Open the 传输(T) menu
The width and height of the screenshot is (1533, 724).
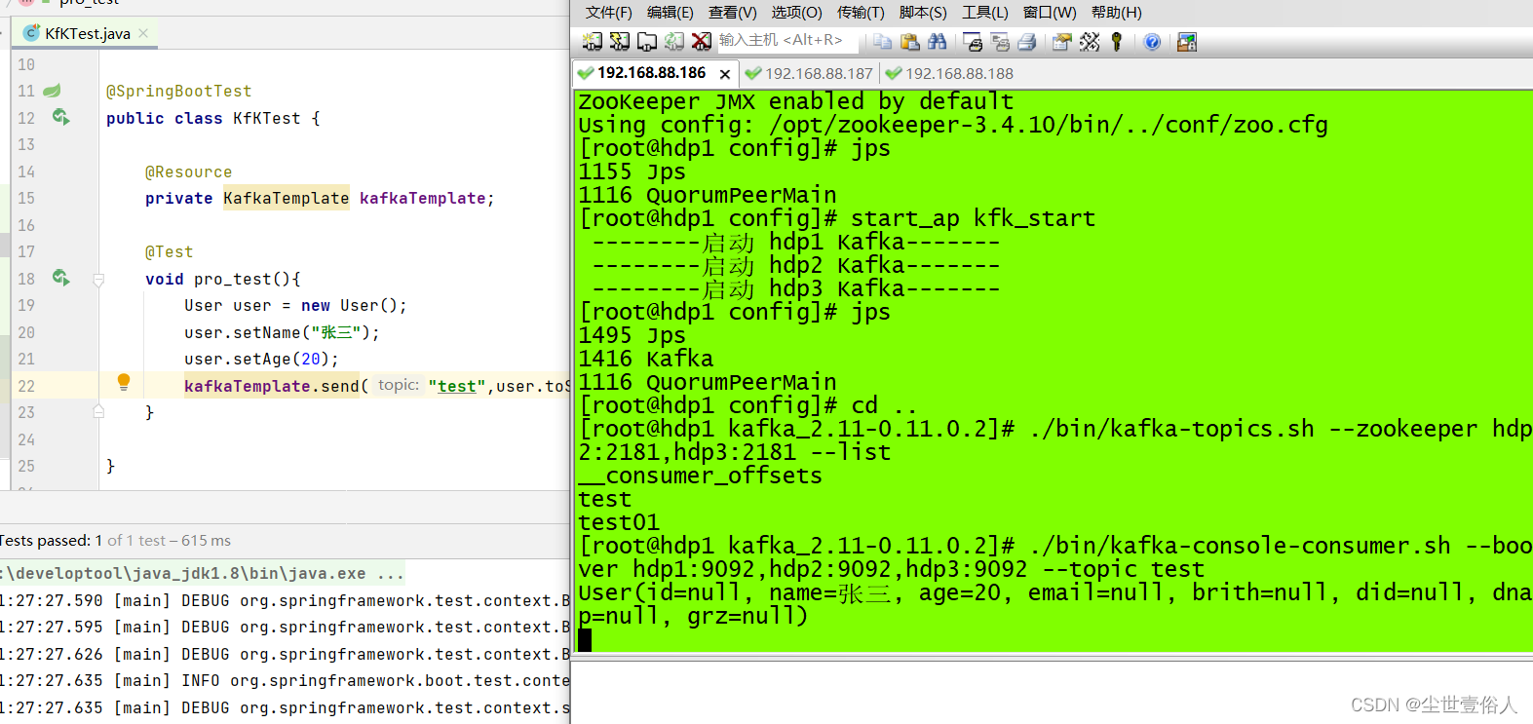(x=861, y=13)
